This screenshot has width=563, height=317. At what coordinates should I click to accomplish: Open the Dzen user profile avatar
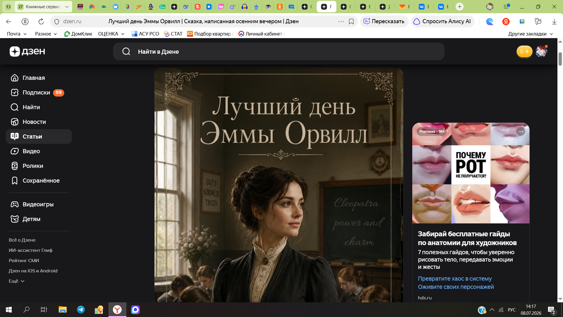point(541,52)
